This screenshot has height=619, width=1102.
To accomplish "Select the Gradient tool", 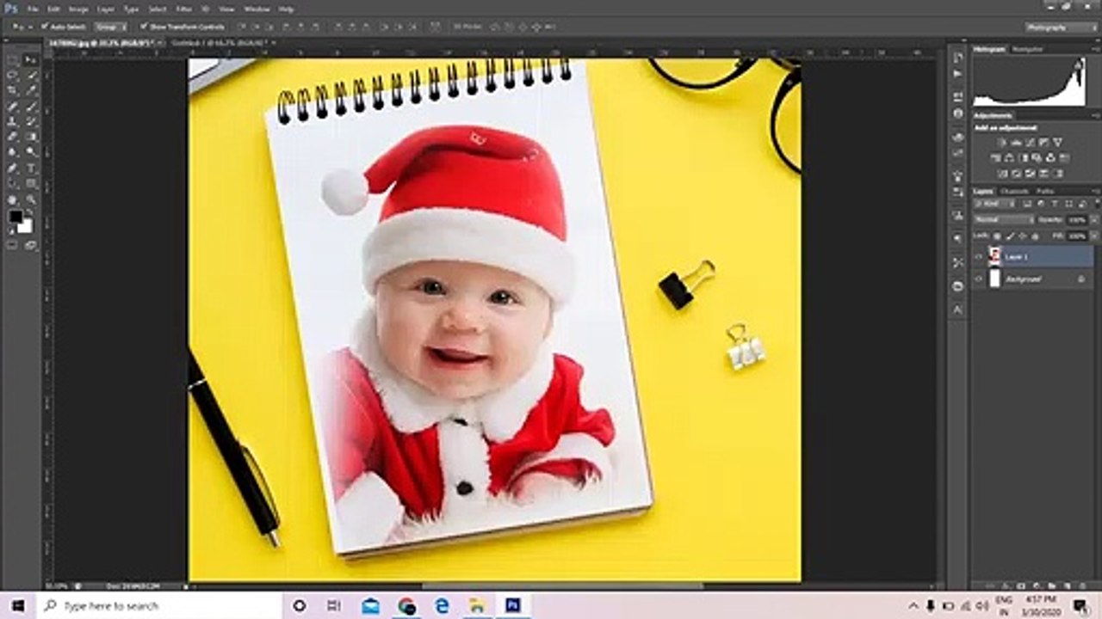I will (31, 135).
